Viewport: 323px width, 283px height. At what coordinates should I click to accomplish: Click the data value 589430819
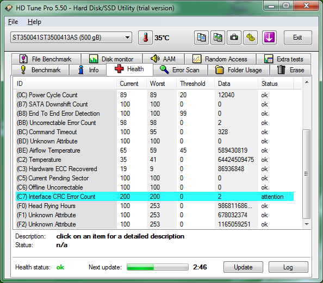click(233, 150)
